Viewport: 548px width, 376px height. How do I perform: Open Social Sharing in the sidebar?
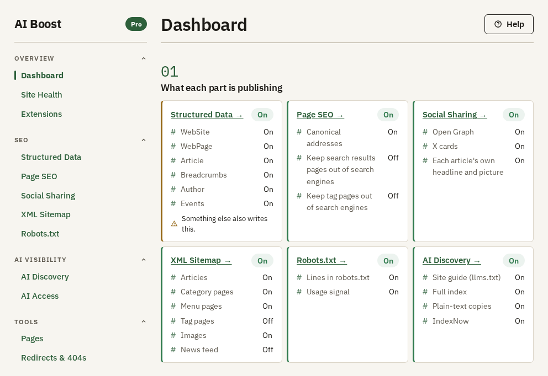click(x=48, y=196)
